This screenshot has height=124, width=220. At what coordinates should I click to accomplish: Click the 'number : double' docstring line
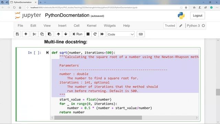(x=74, y=74)
